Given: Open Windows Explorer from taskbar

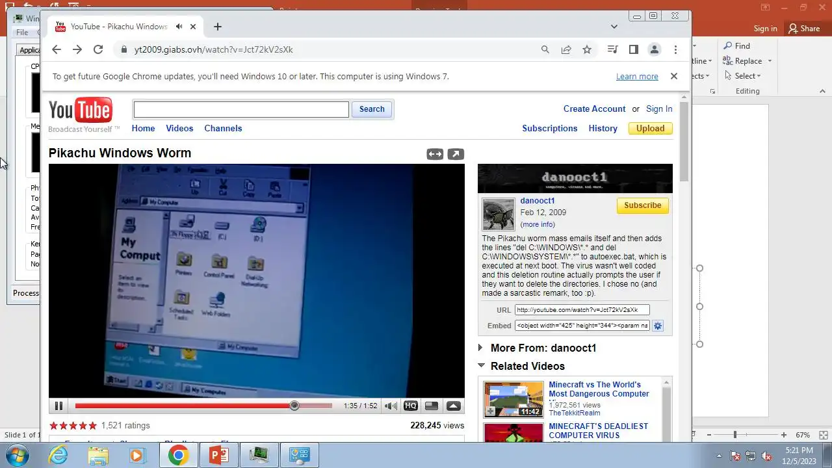Looking at the screenshot, I should (x=98, y=455).
